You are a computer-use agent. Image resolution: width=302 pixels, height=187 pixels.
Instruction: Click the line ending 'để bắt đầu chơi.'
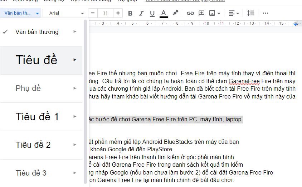pyautogui.click(x=161, y=180)
